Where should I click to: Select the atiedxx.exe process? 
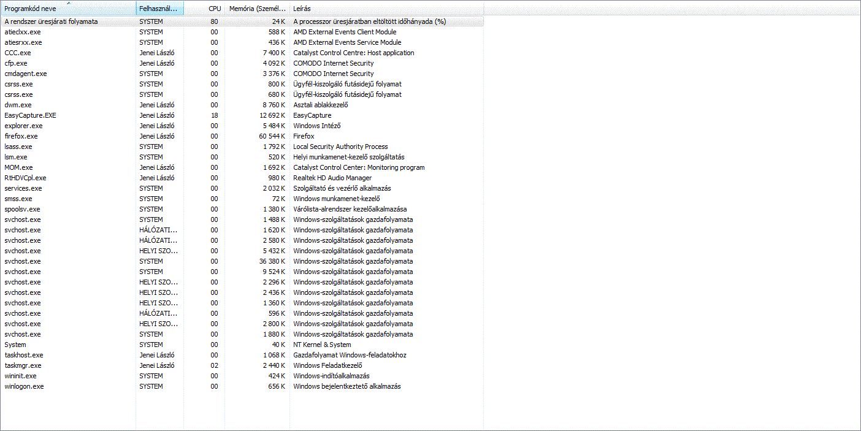tap(242, 32)
